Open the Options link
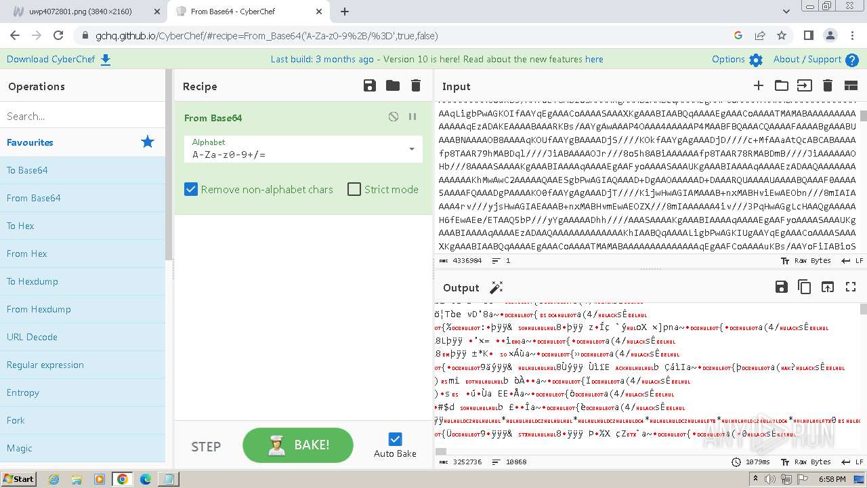The height and width of the screenshot is (488, 867). tap(728, 59)
